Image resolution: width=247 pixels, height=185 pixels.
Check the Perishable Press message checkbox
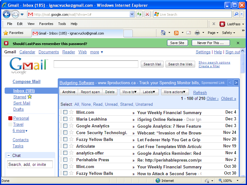(65, 159)
